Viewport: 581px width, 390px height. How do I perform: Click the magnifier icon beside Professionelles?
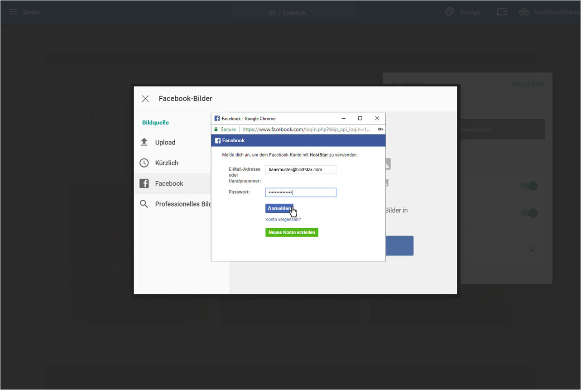coord(144,204)
